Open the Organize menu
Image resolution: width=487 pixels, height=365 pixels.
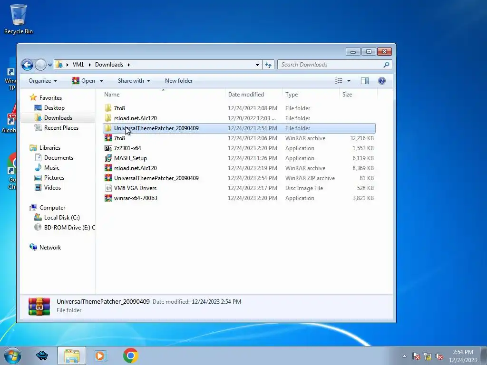pos(43,81)
